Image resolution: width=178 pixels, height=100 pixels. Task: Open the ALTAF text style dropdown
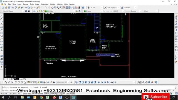point(97,7)
